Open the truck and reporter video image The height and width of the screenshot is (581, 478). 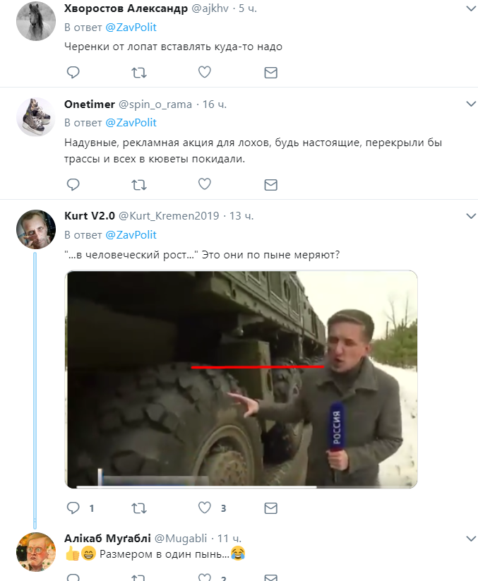(x=241, y=379)
